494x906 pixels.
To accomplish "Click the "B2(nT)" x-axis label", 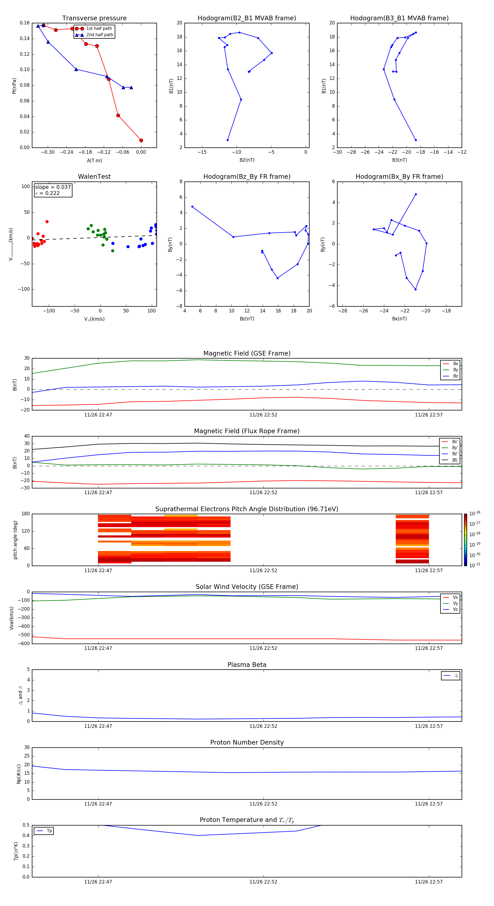I will (x=247, y=160).
